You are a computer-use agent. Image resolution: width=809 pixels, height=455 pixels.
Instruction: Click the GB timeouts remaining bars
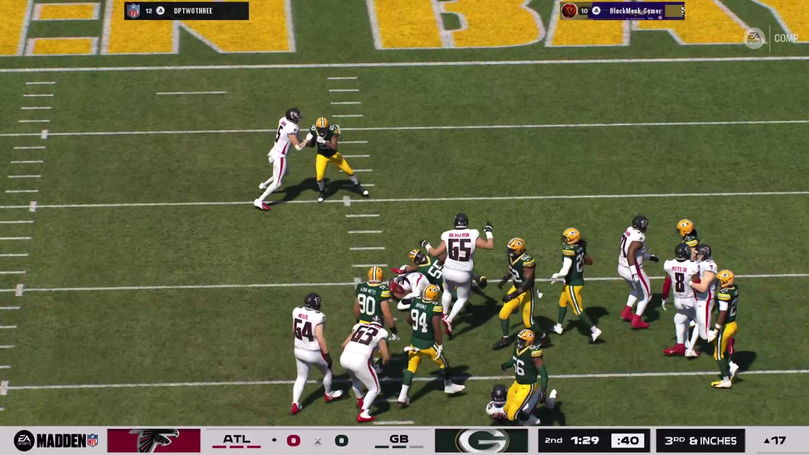click(x=399, y=447)
